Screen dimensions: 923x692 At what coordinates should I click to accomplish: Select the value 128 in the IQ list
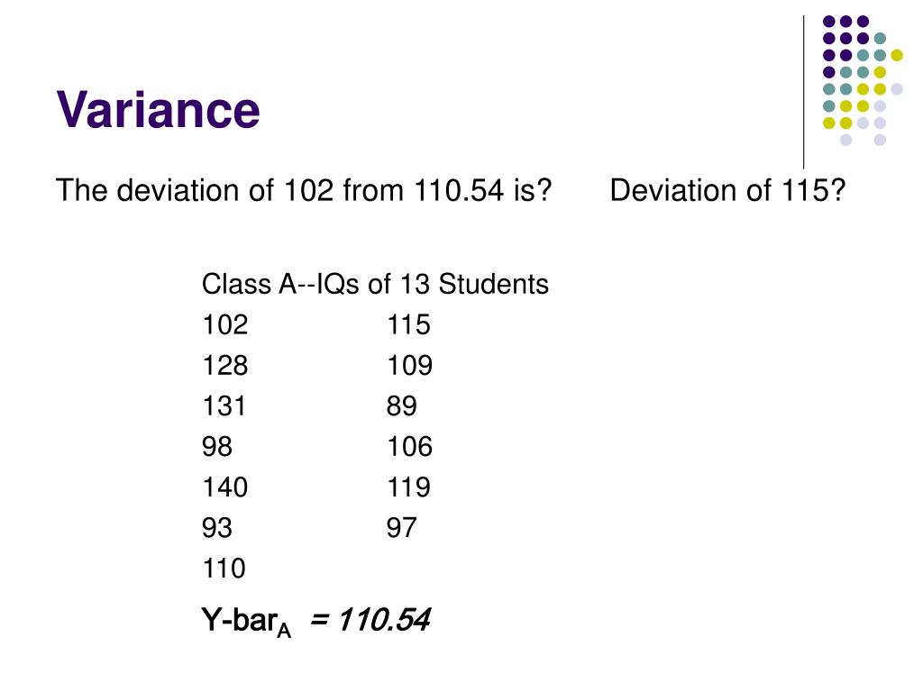point(224,366)
